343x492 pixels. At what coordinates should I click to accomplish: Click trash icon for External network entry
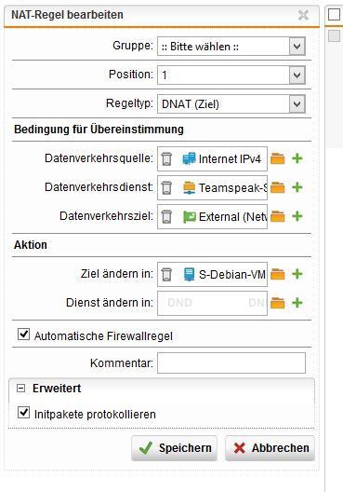tap(166, 216)
